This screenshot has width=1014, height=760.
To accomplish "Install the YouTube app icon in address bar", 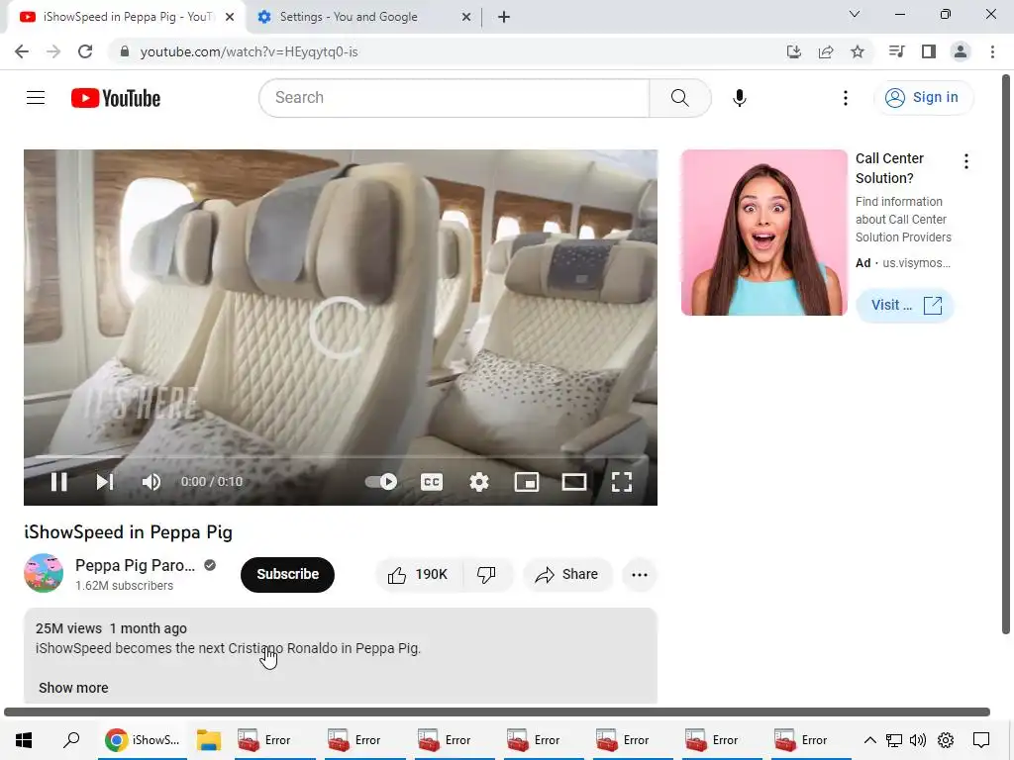I will click(793, 51).
